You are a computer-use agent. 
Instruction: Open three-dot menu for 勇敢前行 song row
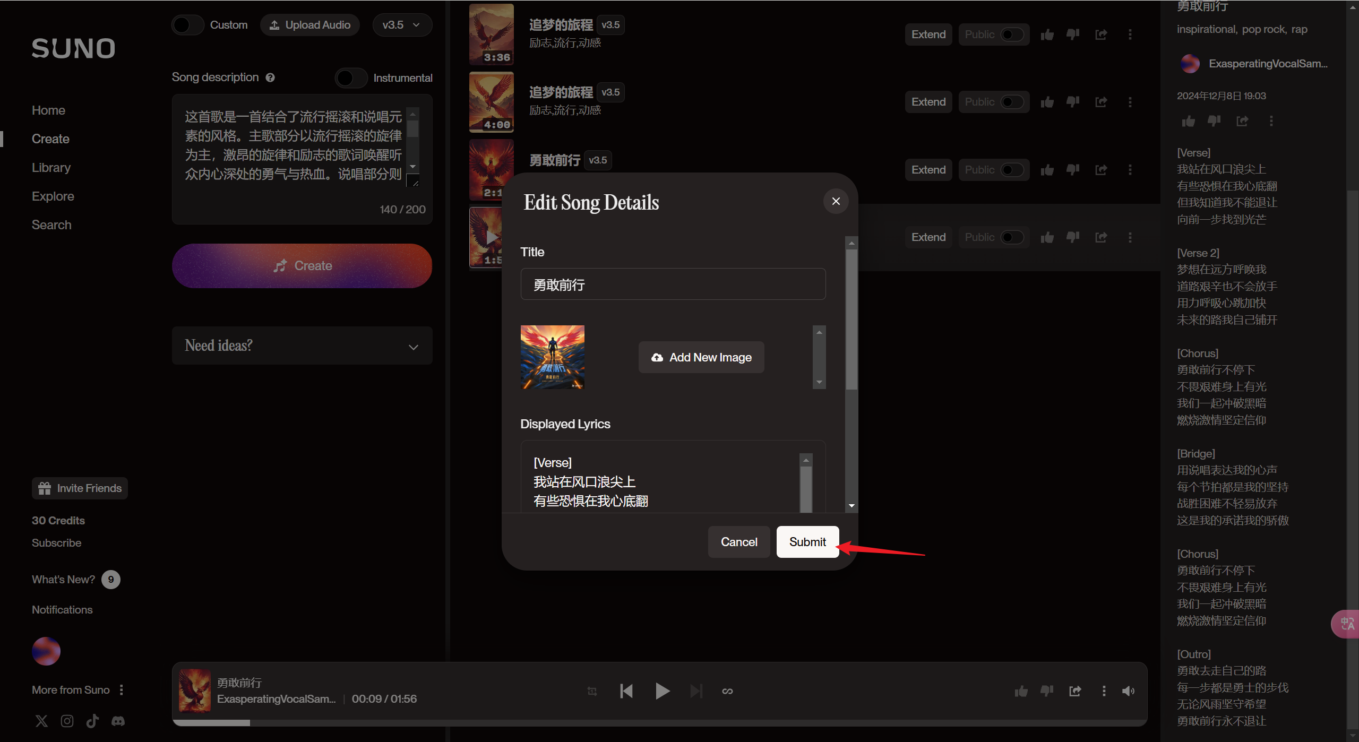click(1130, 170)
